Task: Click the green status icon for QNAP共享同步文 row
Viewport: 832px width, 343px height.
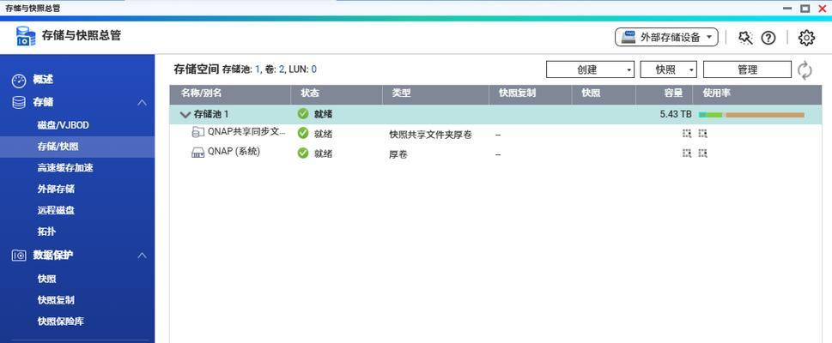Action: click(x=303, y=133)
